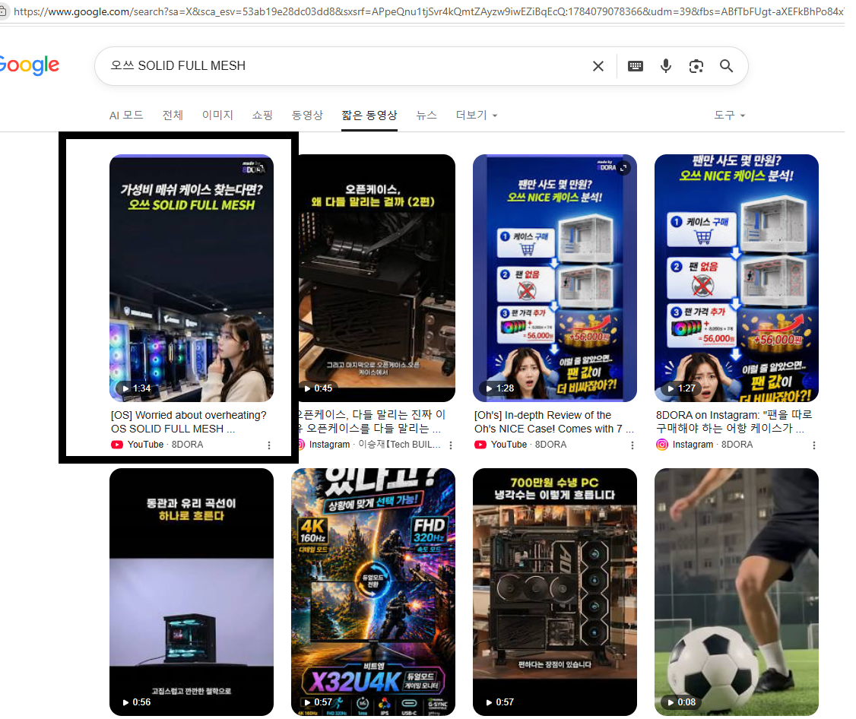Start voice search with the microphone icon
The height and width of the screenshot is (719, 856).
(665, 66)
